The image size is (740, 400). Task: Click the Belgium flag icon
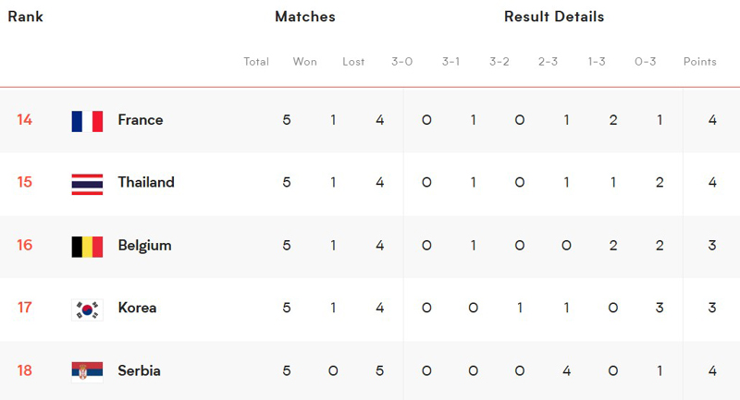click(x=87, y=247)
